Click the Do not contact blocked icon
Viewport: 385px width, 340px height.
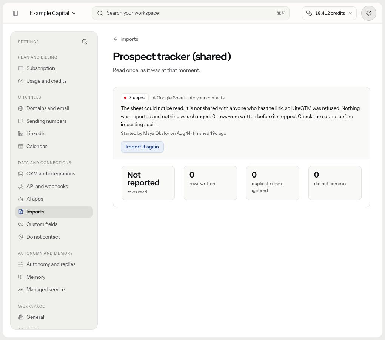point(21,237)
